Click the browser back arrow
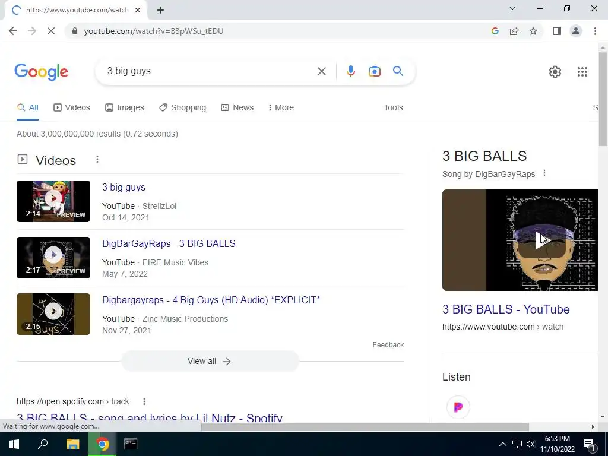608x456 pixels. point(13,31)
